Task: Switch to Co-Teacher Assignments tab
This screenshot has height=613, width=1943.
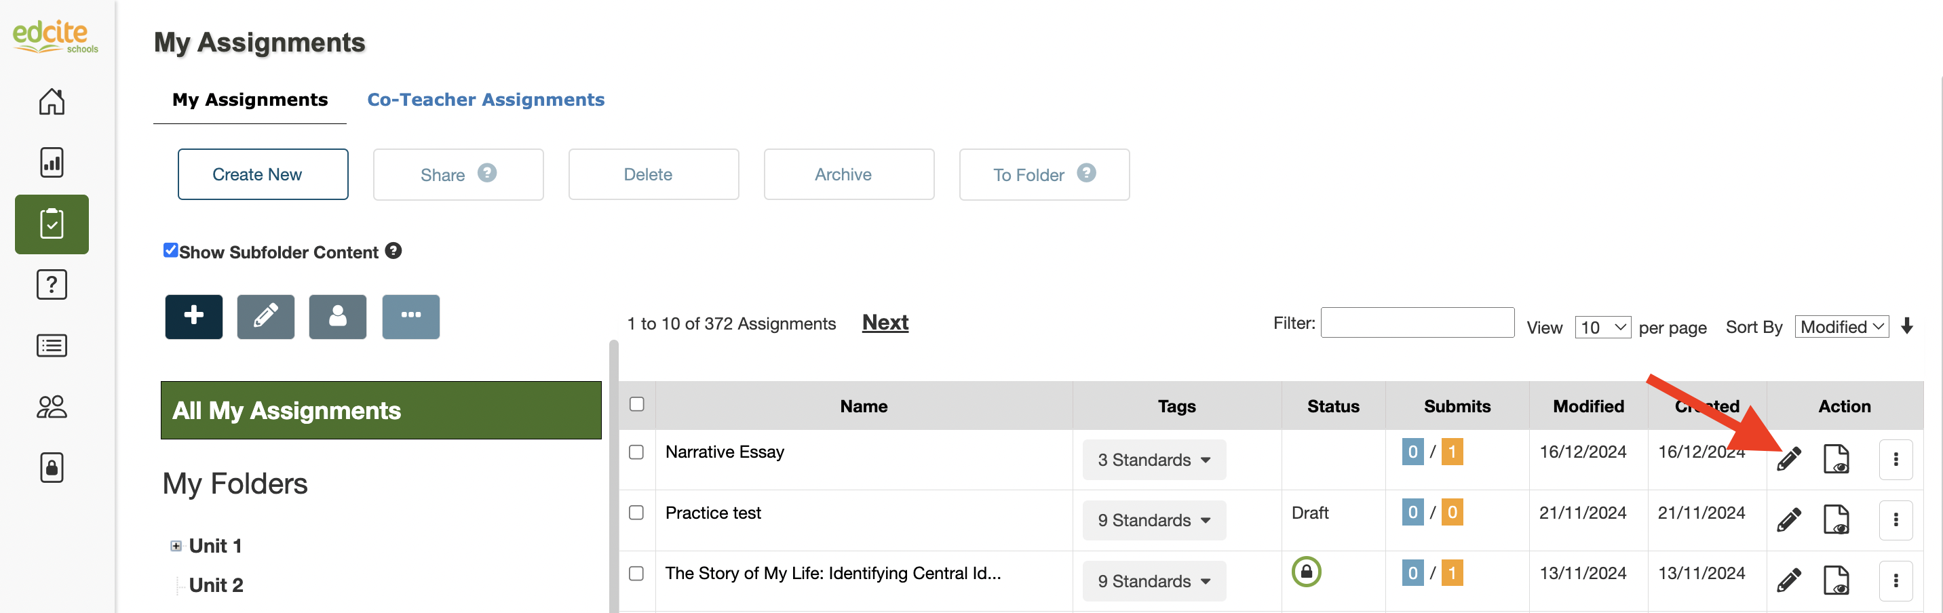Action: (x=486, y=100)
